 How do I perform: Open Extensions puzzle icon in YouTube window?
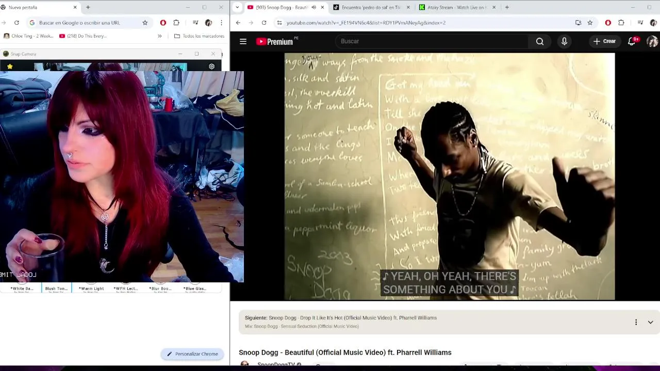621,23
